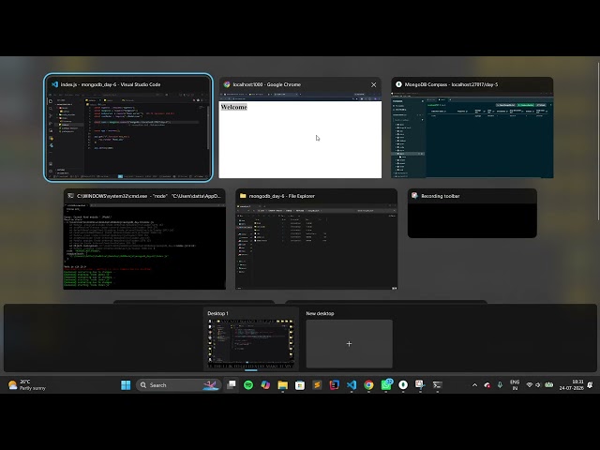Click the microphone tray icon

pyautogui.click(x=500, y=385)
